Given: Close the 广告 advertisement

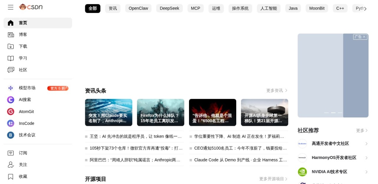Looking at the screenshot, I should [364, 37].
